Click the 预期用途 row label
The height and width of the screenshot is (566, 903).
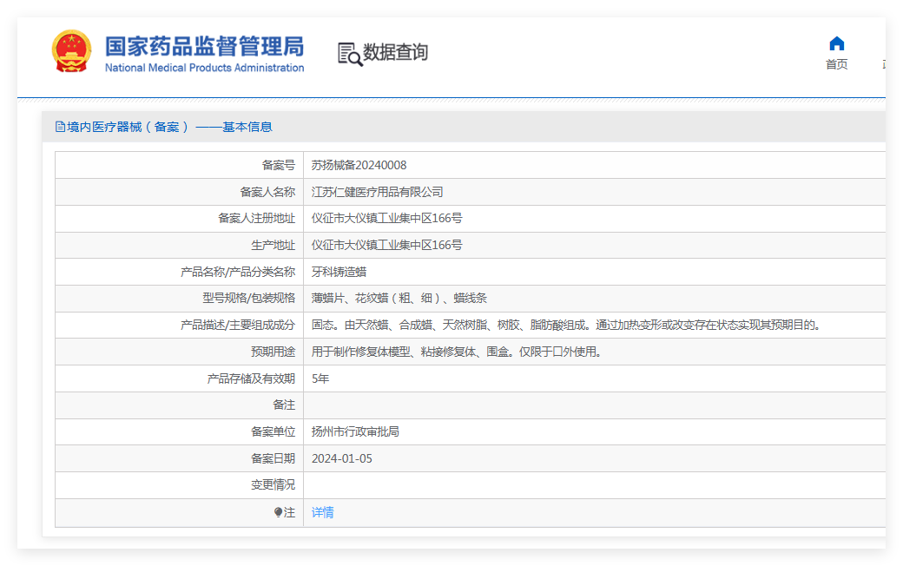(273, 352)
